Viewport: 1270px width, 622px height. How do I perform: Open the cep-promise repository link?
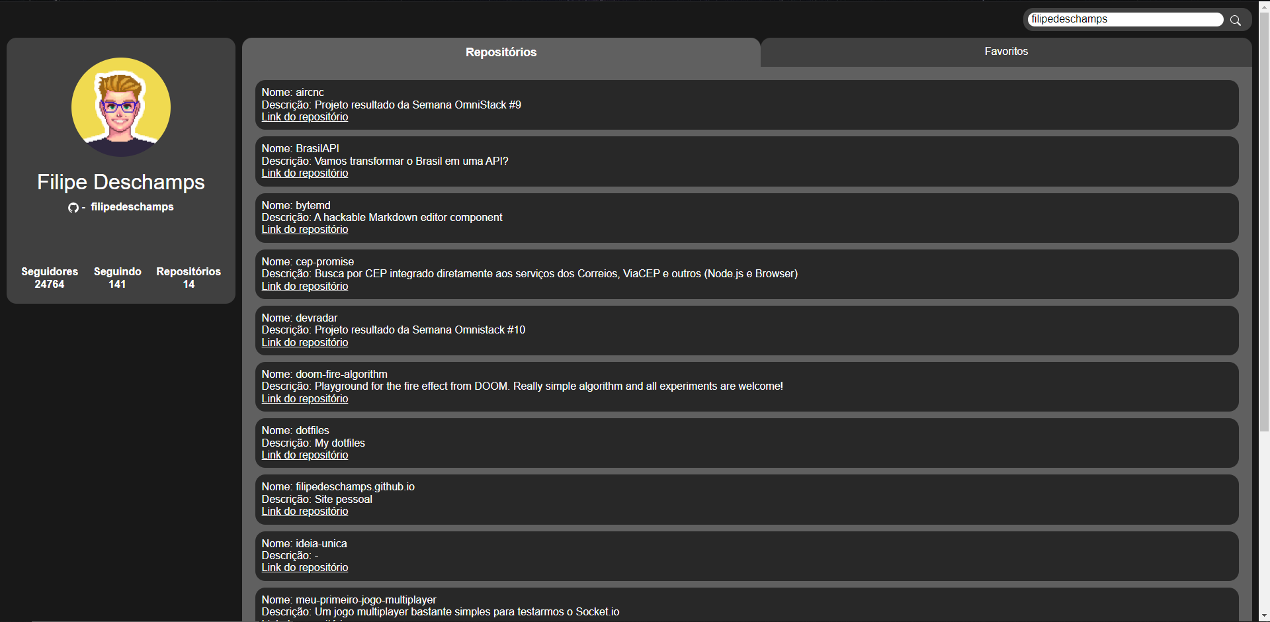(305, 287)
